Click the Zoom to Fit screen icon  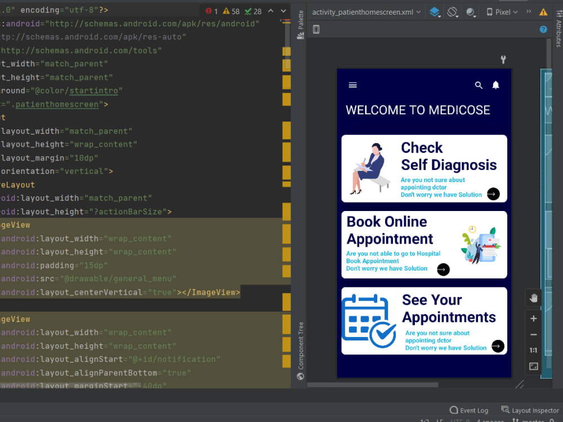[533, 366]
